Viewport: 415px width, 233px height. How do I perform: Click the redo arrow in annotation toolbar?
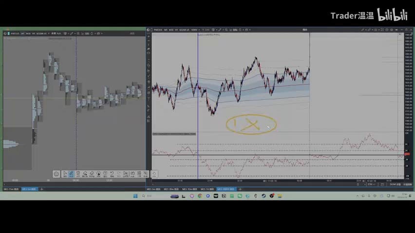pos(118,174)
